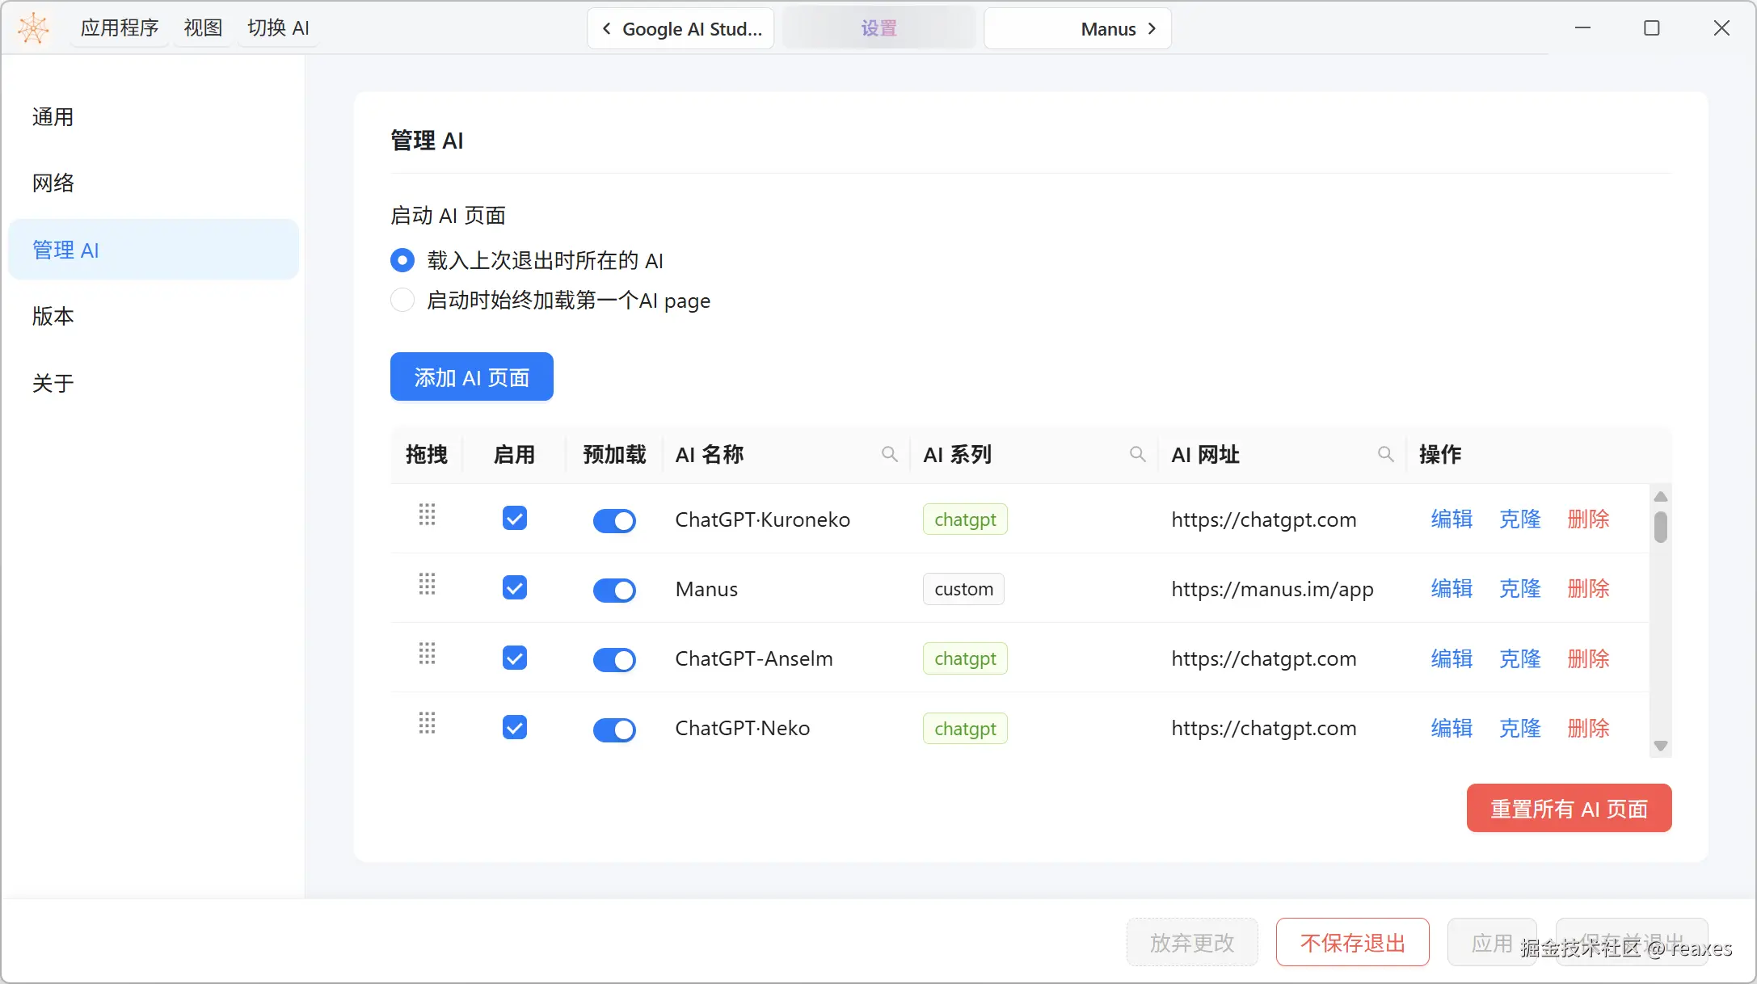Uncheck 启用 checkbox for Manus
The width and height of the screenshot is (1757, 984).
[x=515, y=587]
